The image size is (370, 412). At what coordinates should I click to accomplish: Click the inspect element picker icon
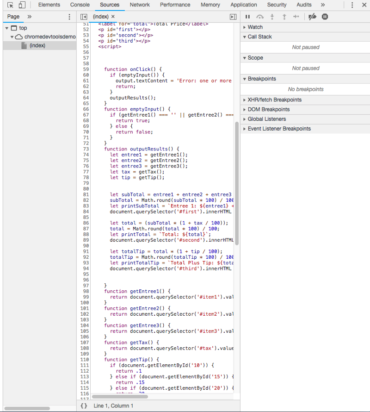pos(10,5)
